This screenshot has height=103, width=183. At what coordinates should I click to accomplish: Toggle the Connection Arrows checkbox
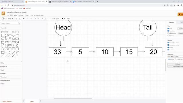click(x=168, y=43)
